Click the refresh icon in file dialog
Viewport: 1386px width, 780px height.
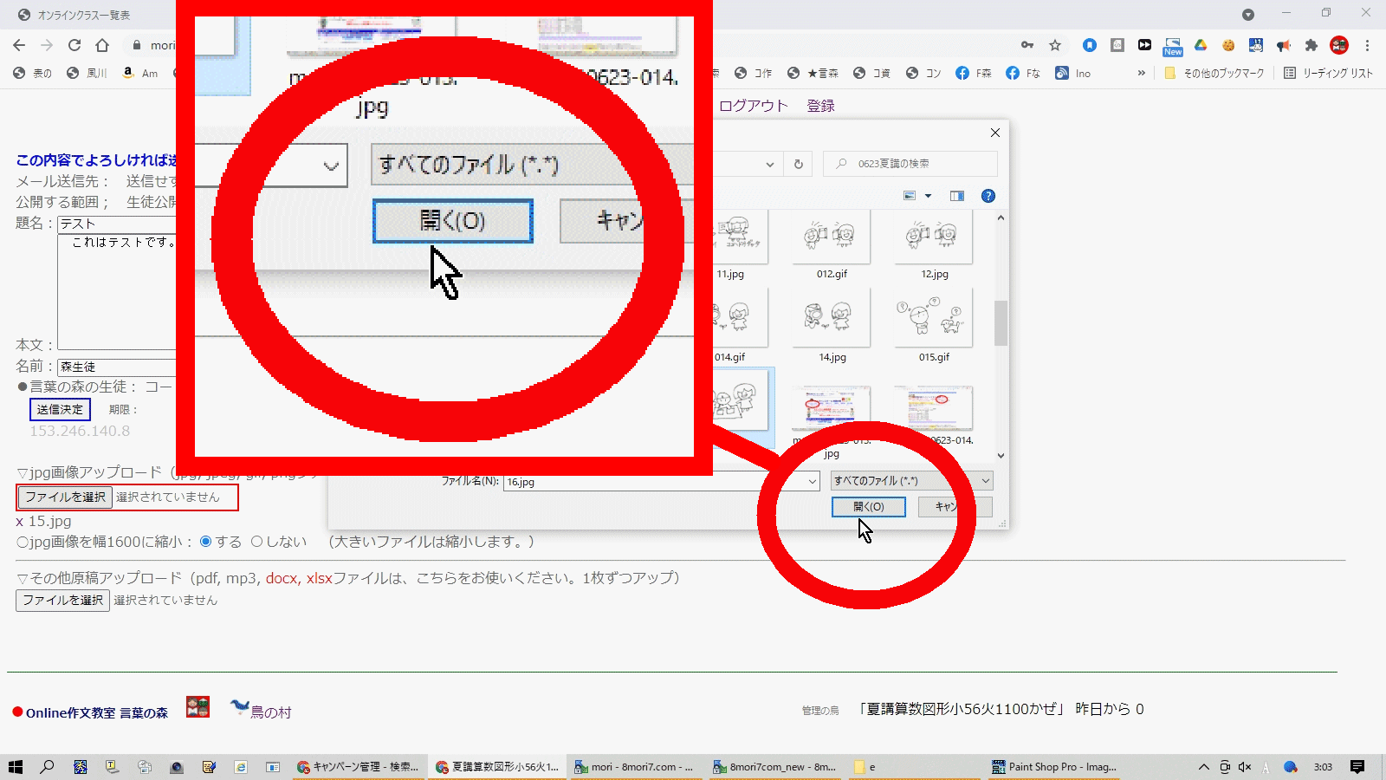(x=799, y=164)
